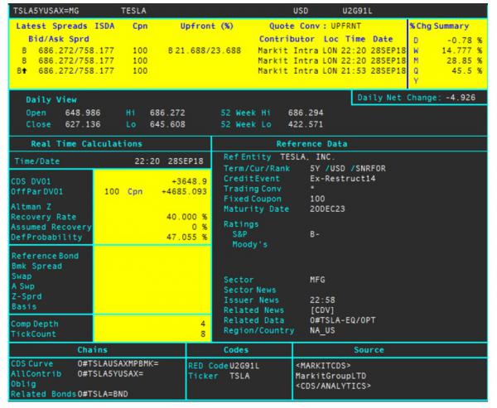The image size is (497, 408).
Task: Click the Term/Cur/Rank value 5Y /USD /SNRFOR
Action: coord(348,168)
